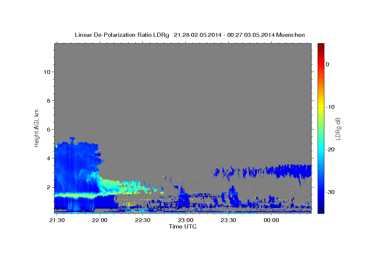Click the plot title 'Linear De-Polarization Ratio LDRg'
This screenshot has height=256, width=385.
(122, 35)
